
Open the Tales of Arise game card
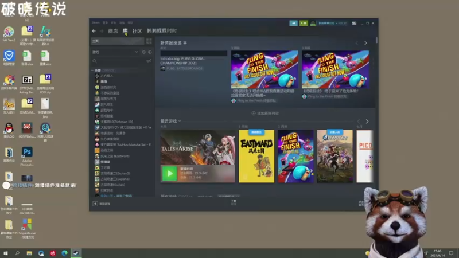[x=197, y=147]
